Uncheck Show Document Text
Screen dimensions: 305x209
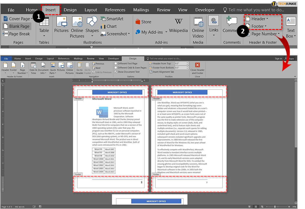[116, 72]
